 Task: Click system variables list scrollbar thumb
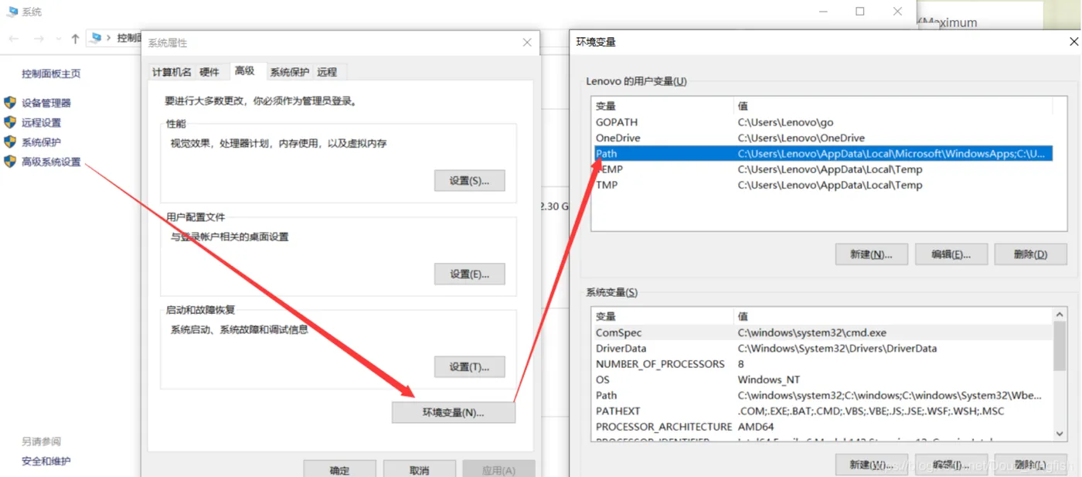[x=1060, y=346]
